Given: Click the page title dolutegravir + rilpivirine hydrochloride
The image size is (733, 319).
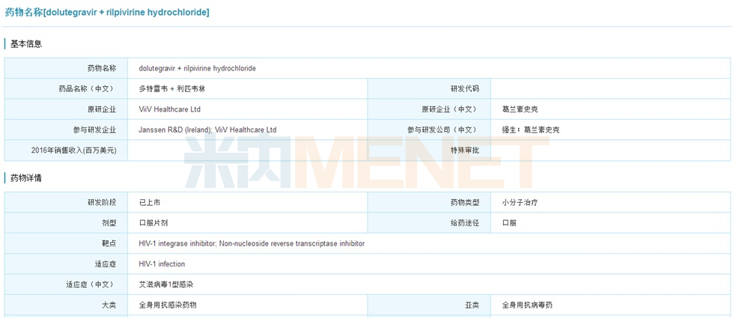Looking at the screenshot, I should (107, 13).
